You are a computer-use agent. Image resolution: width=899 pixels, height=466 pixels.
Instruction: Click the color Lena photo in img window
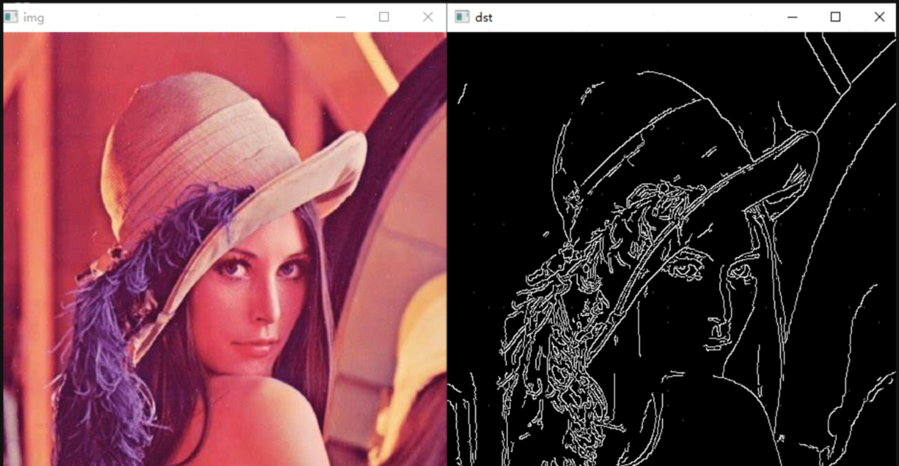(225, 249)
